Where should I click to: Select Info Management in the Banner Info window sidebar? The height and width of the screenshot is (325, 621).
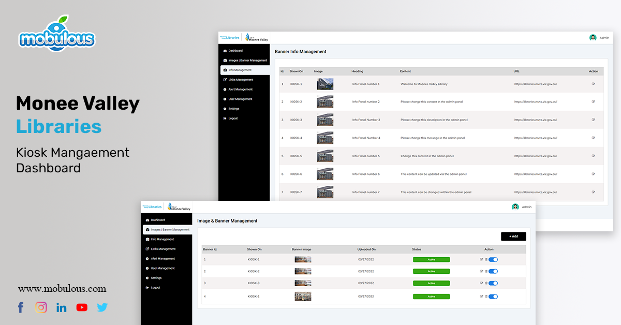click(x=245, y=70)
